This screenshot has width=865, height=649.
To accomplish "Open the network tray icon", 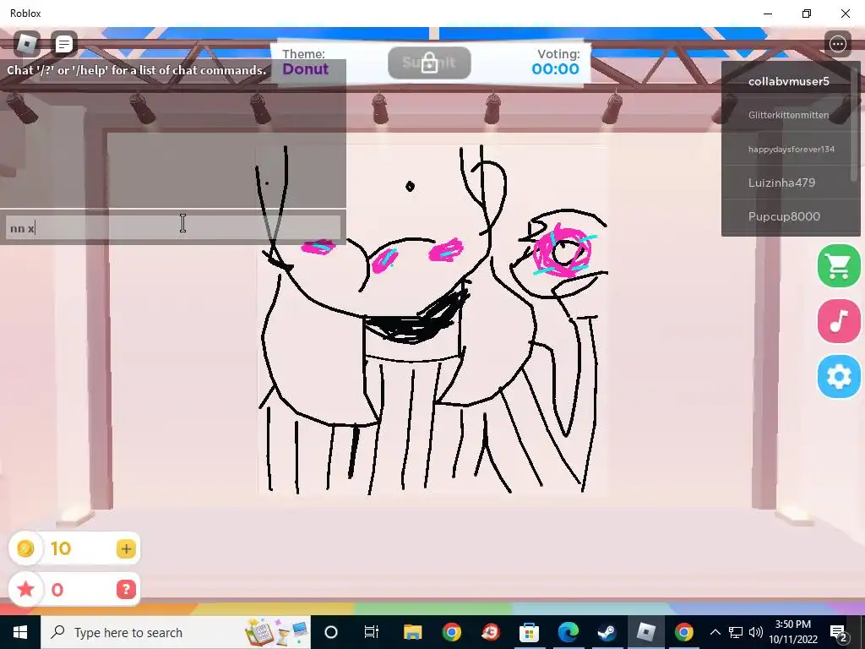I will tap(736, 632).
